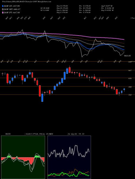
Task: Click the 'Day H: 576.05' value
Action: 62,8
